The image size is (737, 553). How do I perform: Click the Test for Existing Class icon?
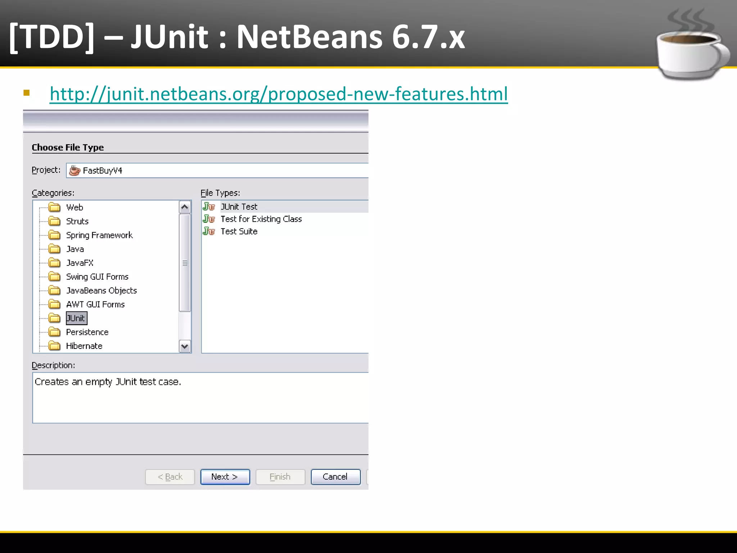tap(209, 219)
